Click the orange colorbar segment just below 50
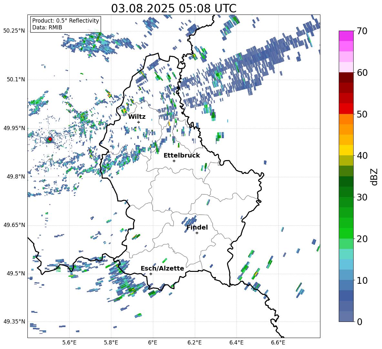Image resolution: width=382 pixels, height=349 pixels. point(346,119)
